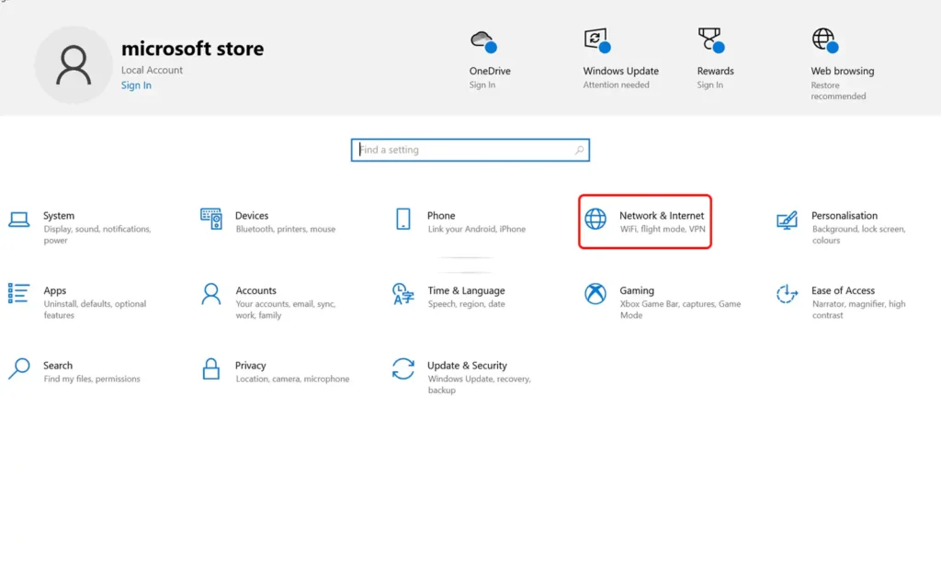Click the user profile avatar icon

point(74,65)
